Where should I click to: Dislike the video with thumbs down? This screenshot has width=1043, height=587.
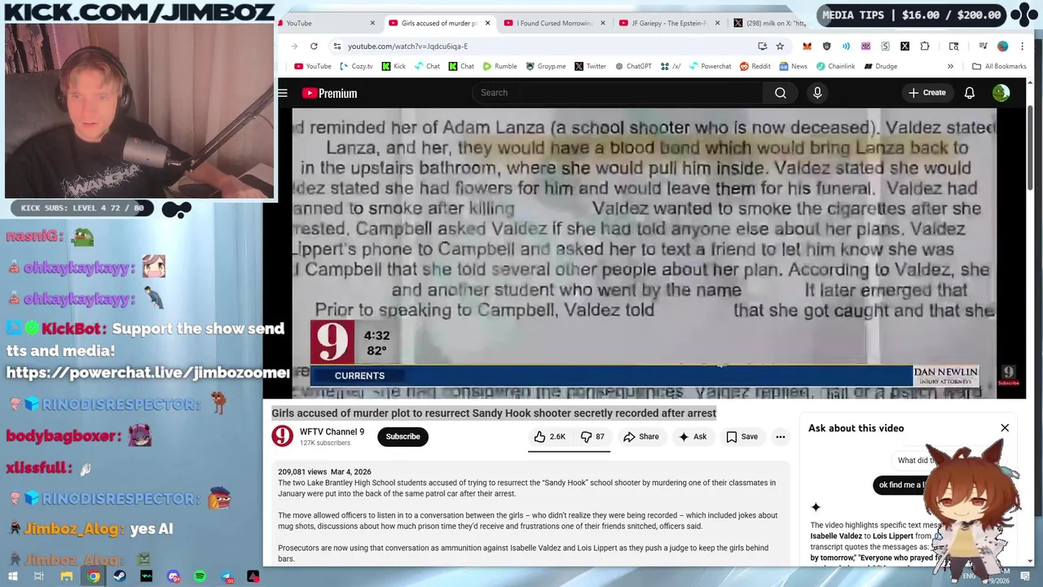[592, 437]
